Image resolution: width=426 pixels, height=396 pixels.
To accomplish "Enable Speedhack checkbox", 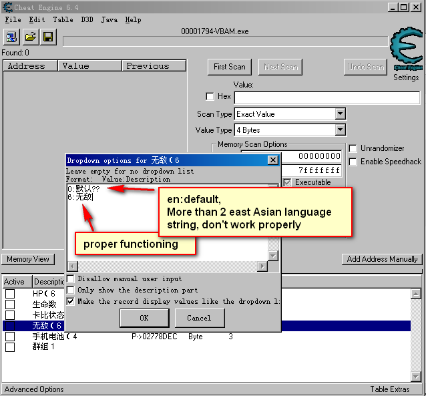I will (353, 162).
